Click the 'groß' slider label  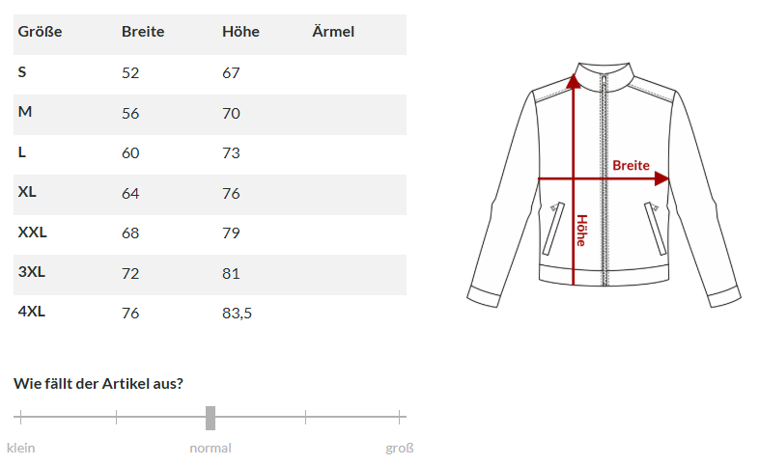point(400,448)
